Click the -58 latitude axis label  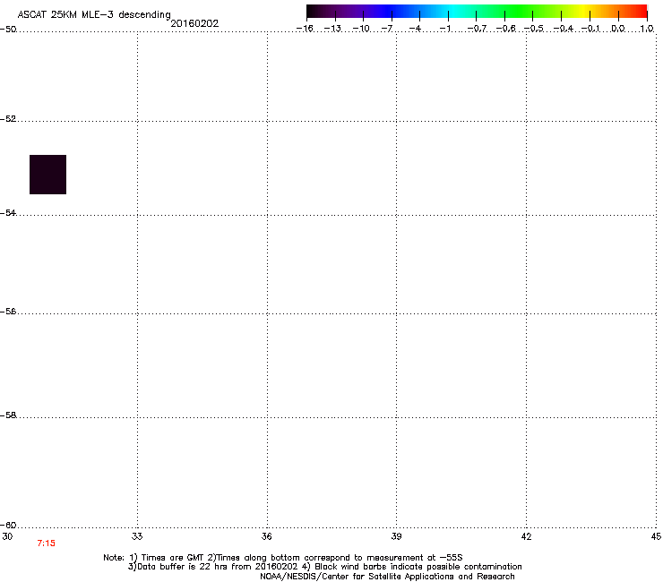click(x=8, y=415)
